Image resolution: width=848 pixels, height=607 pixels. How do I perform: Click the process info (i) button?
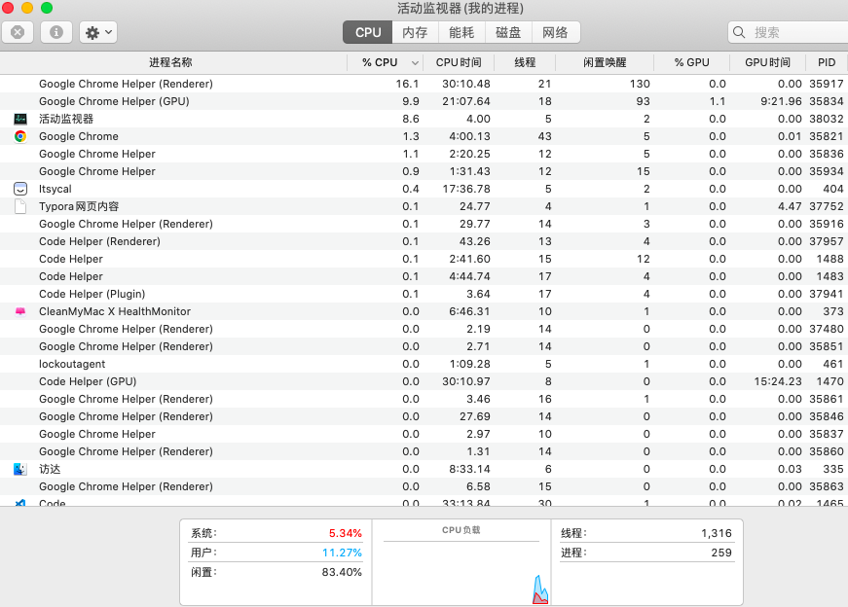click(x=55, y=32)
